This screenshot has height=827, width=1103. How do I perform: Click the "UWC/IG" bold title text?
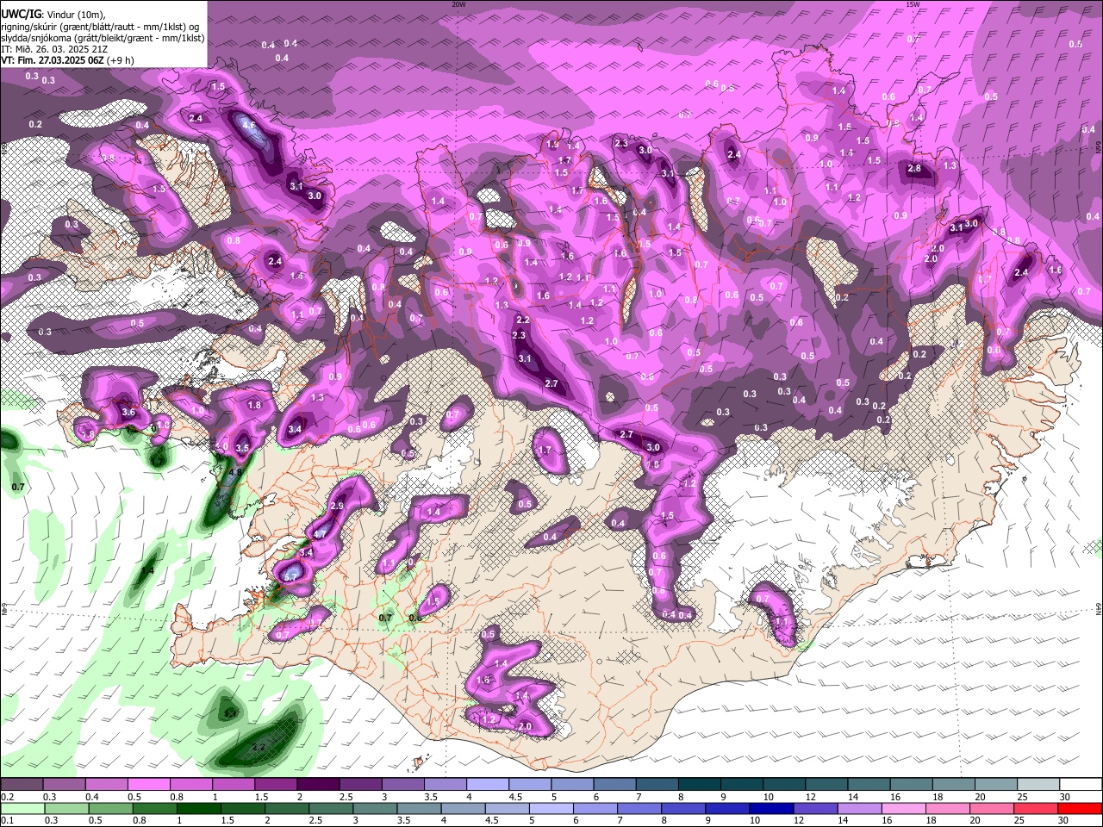pyautogui.click(x=22, y=15)
